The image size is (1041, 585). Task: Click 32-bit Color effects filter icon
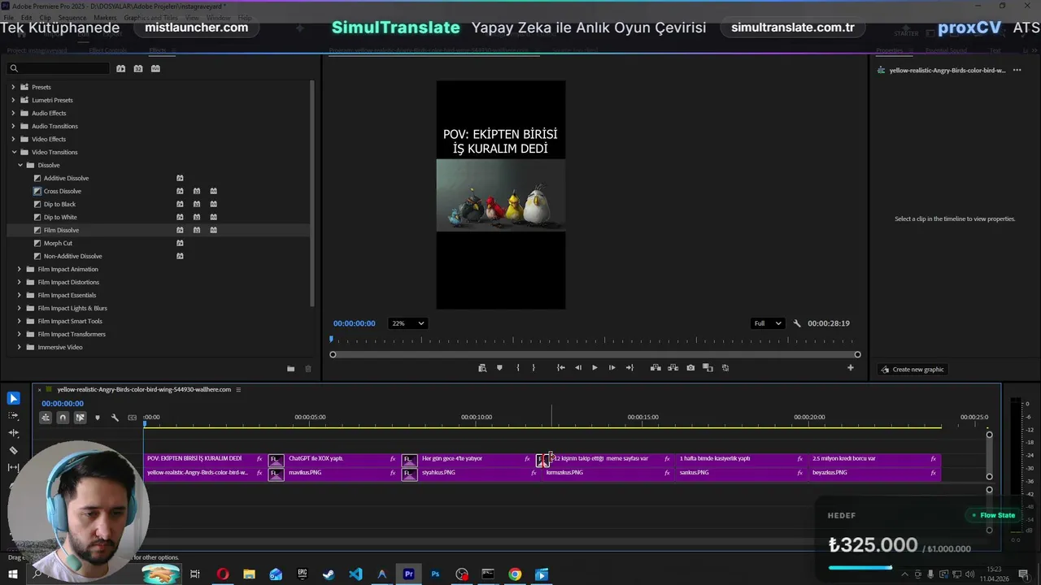pos(138,68)
